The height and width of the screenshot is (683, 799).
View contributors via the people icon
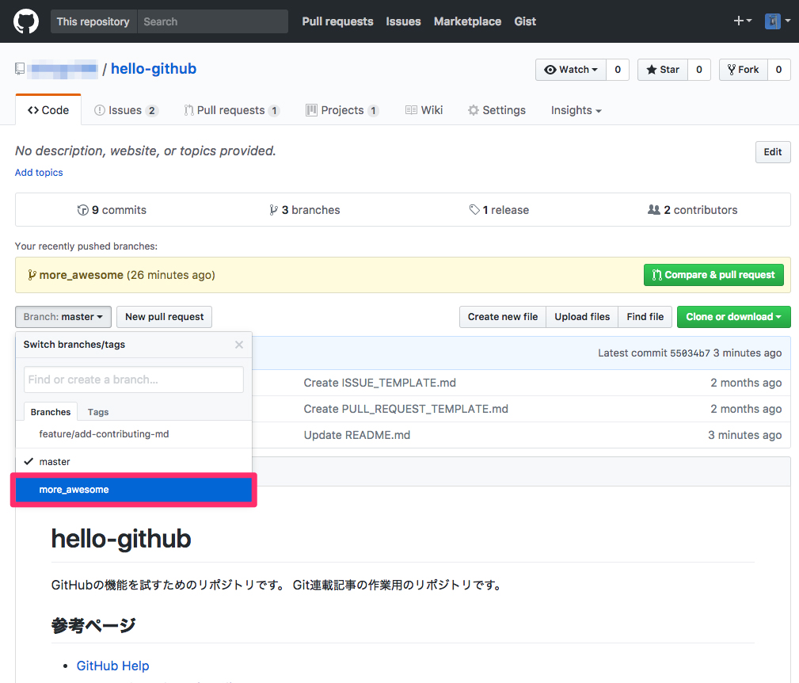coord(654,209)
